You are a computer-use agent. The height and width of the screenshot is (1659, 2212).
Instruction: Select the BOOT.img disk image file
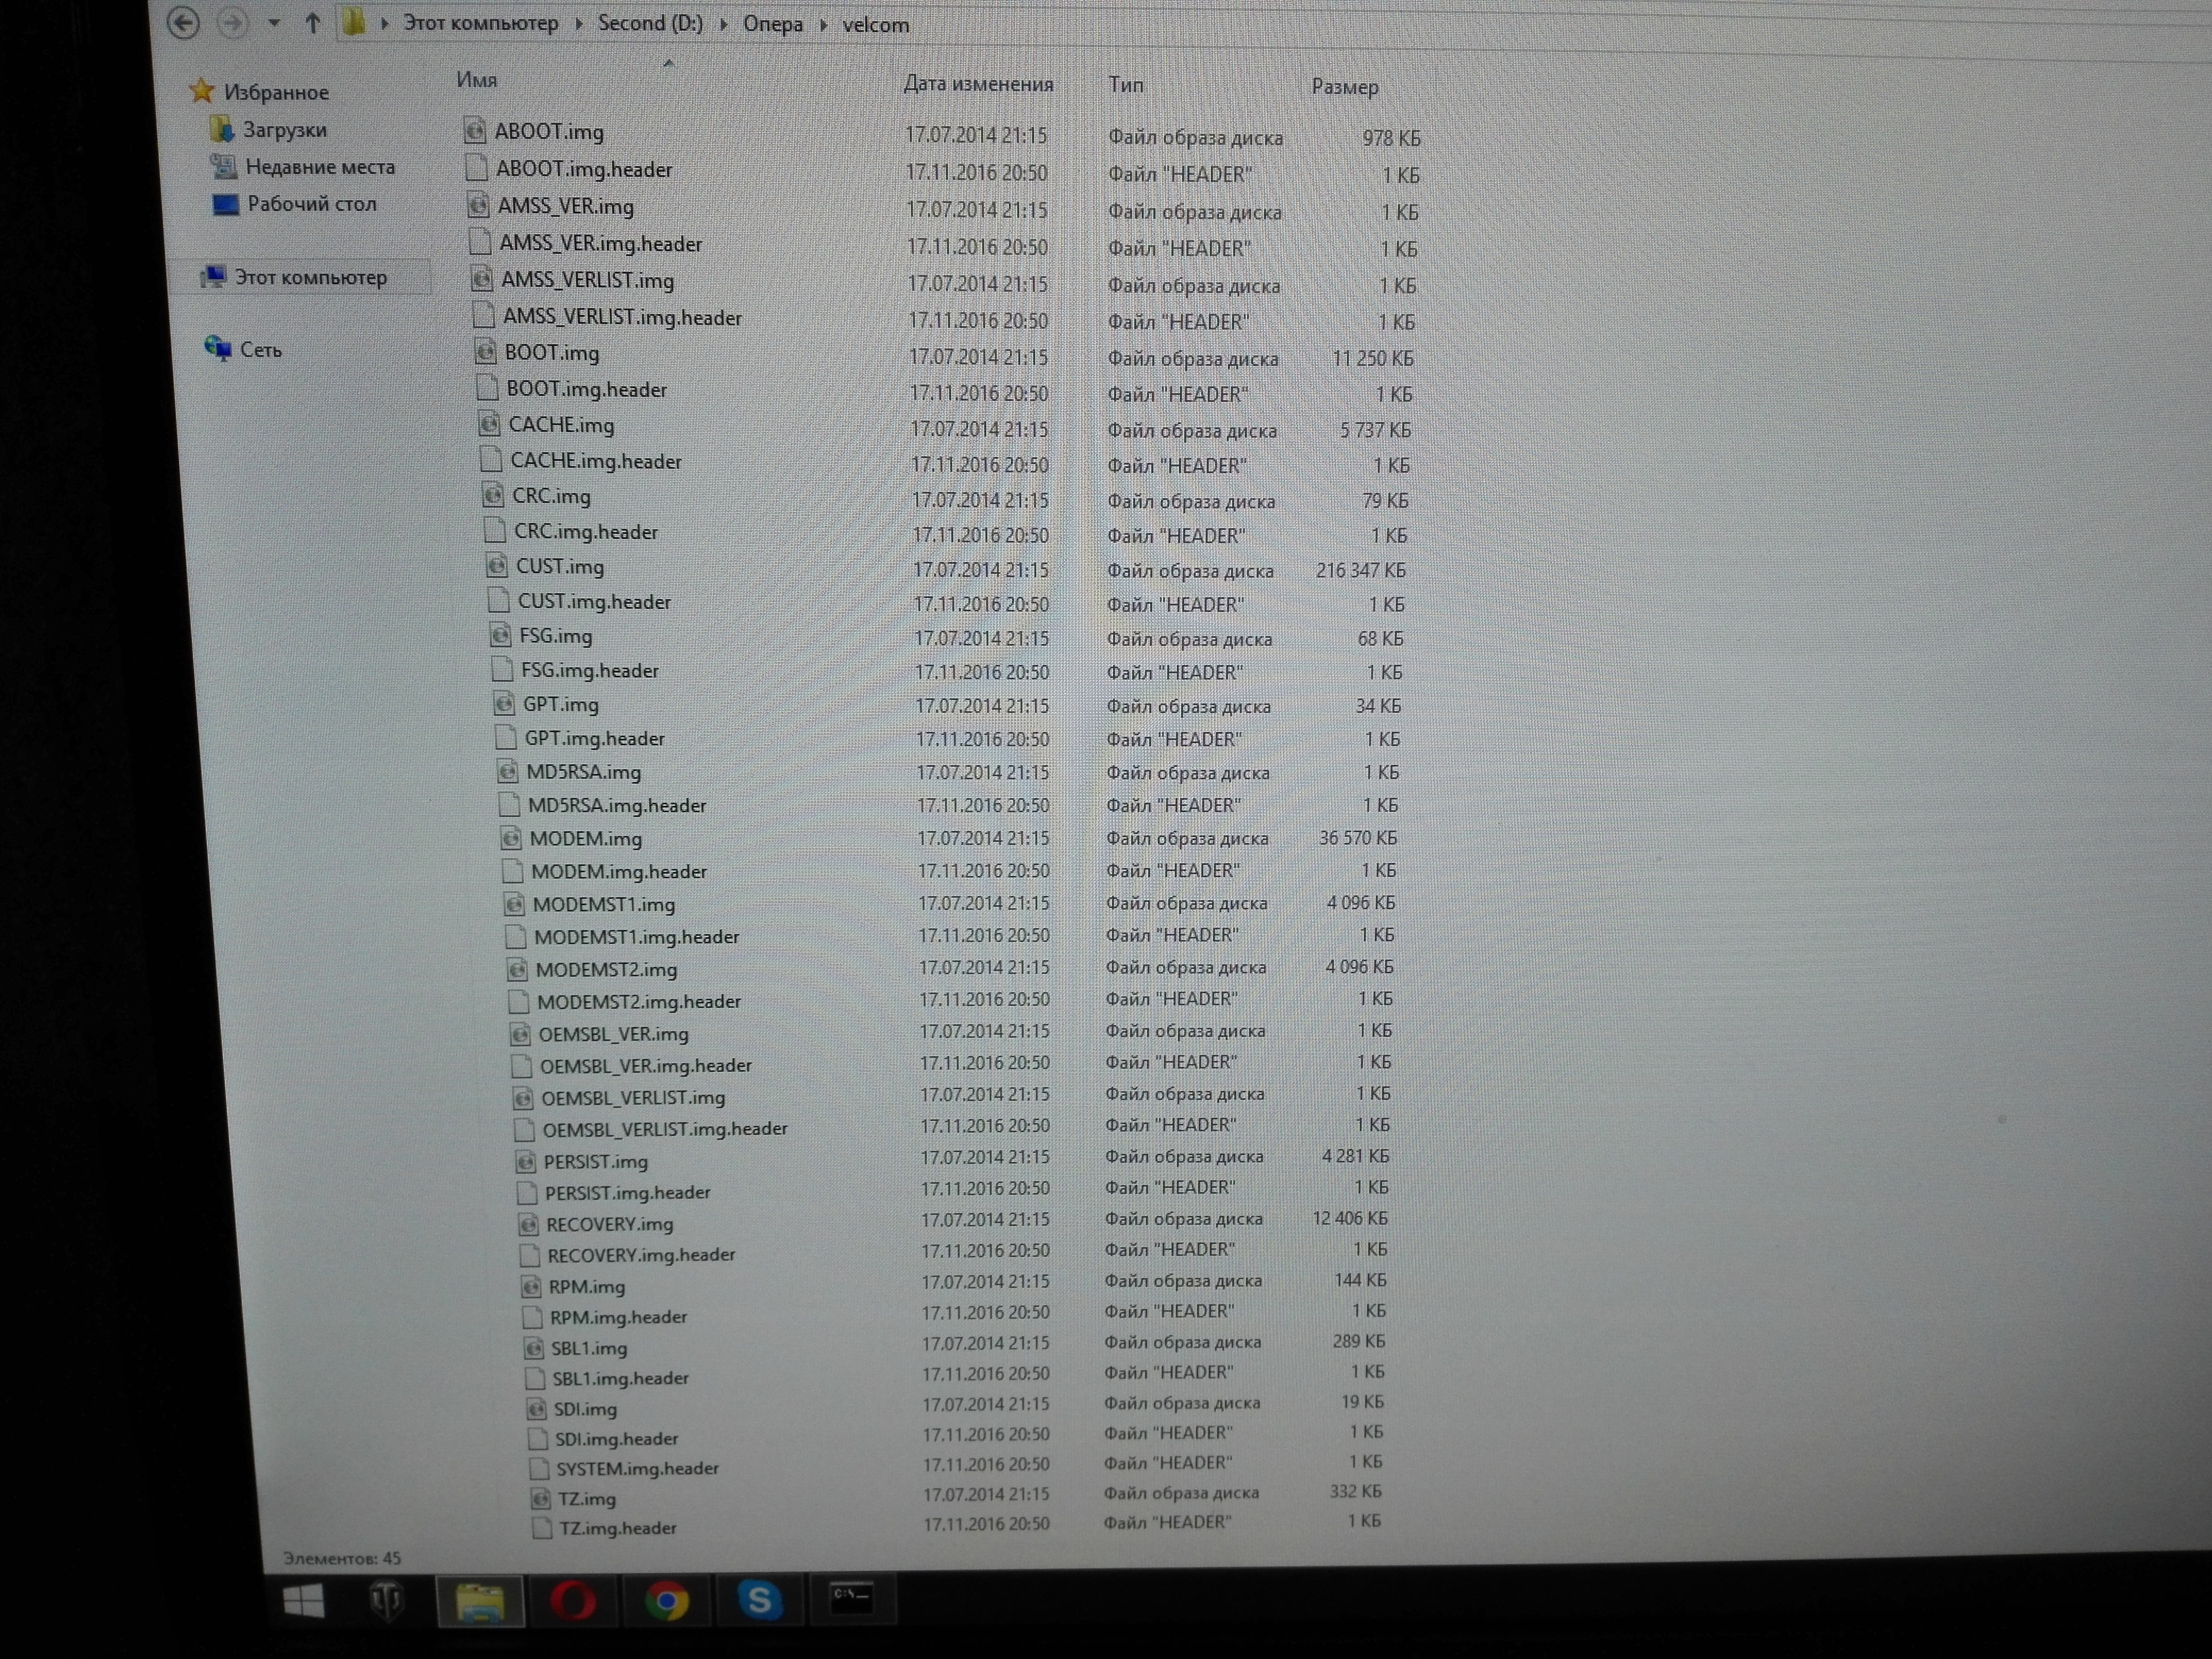pyautogui.click(x=551, y=353)
